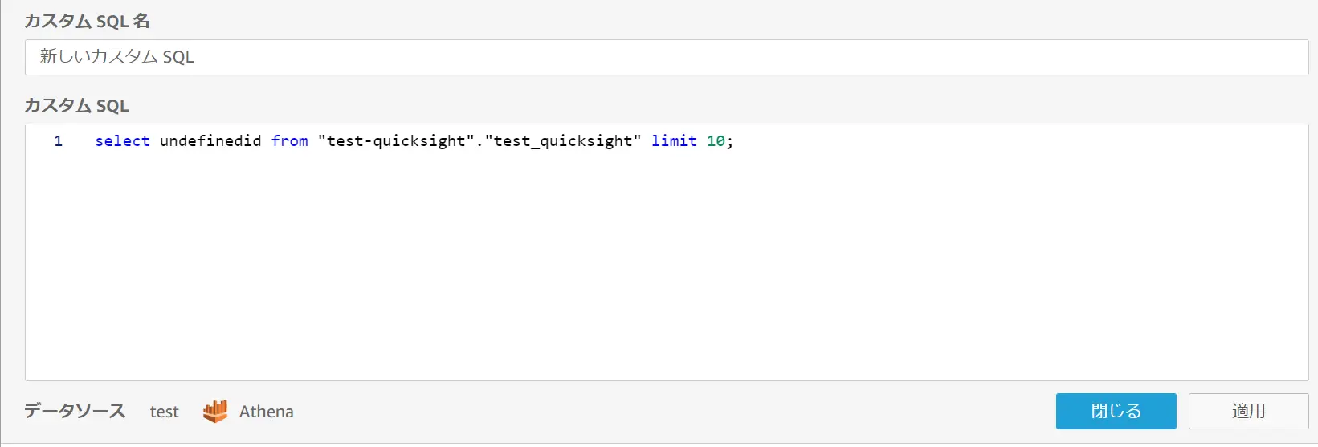The height and width of the screenshot is (447, 1318).
Task: Click the カスタム SQL 名 heading
Action: [87, 21]
